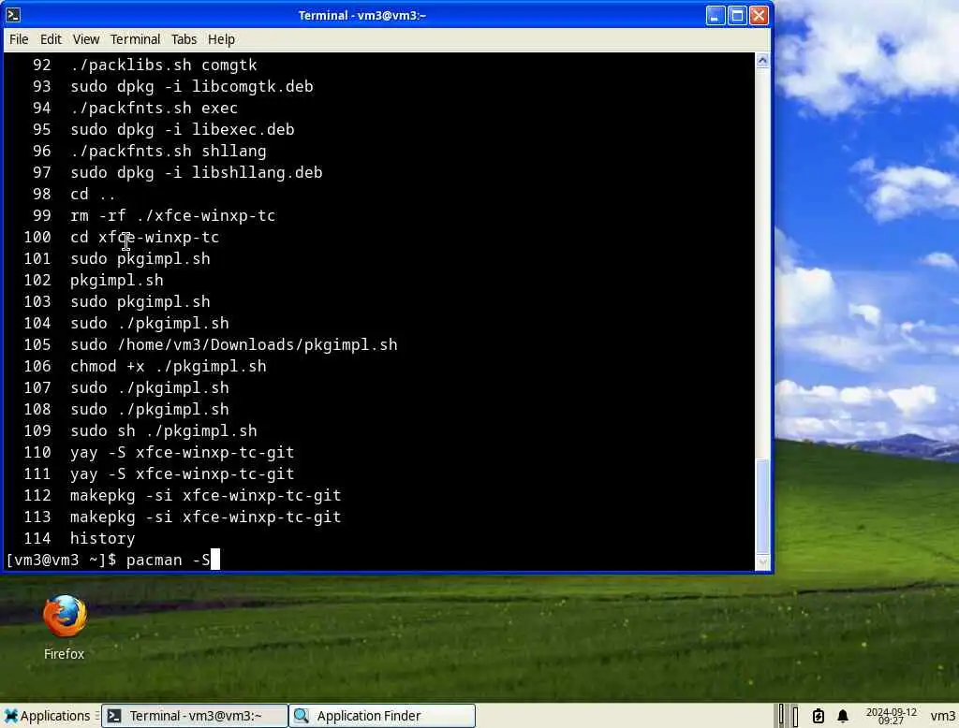Click line 98 'cd ..'

pyautogui.click(x=93, y=195)
